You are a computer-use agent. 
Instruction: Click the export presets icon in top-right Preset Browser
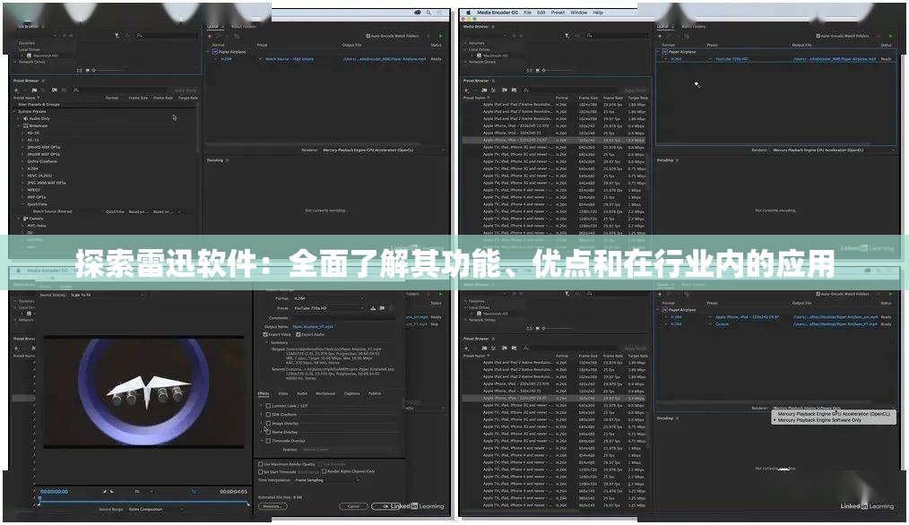514,90
